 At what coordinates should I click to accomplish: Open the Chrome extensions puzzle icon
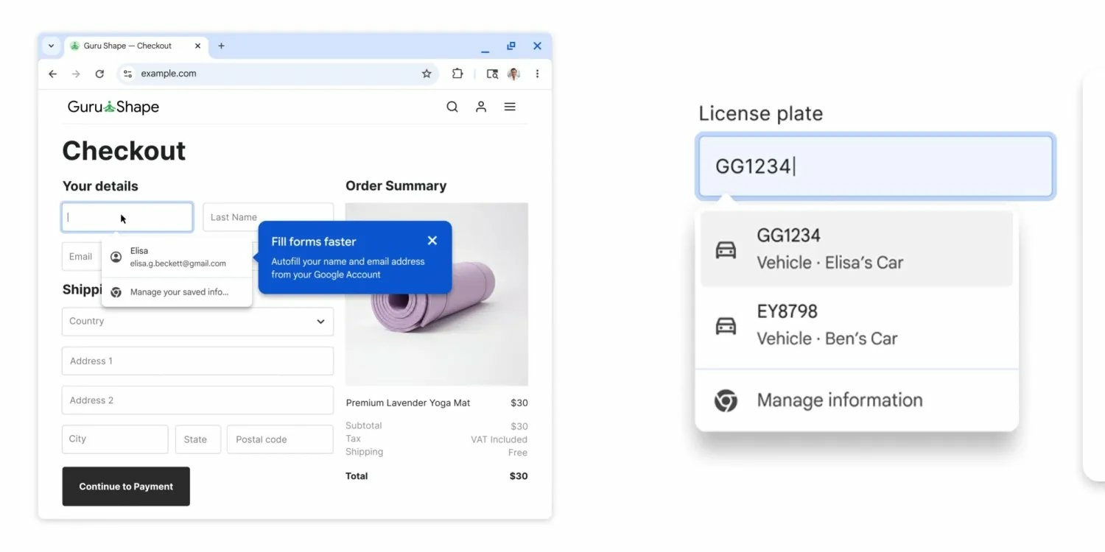tap(457, 74)
